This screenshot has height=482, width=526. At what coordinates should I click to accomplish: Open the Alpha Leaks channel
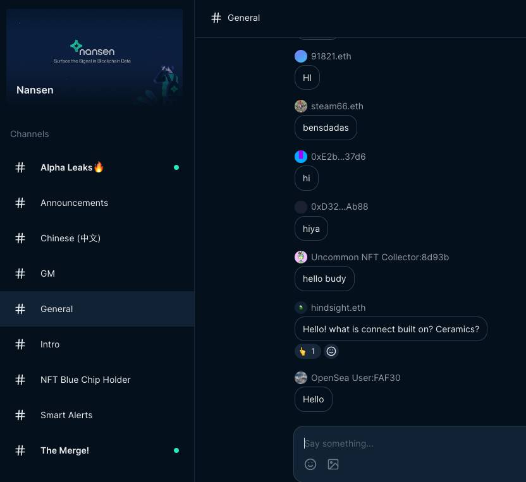pyautogui.click(x=72, y=167)
